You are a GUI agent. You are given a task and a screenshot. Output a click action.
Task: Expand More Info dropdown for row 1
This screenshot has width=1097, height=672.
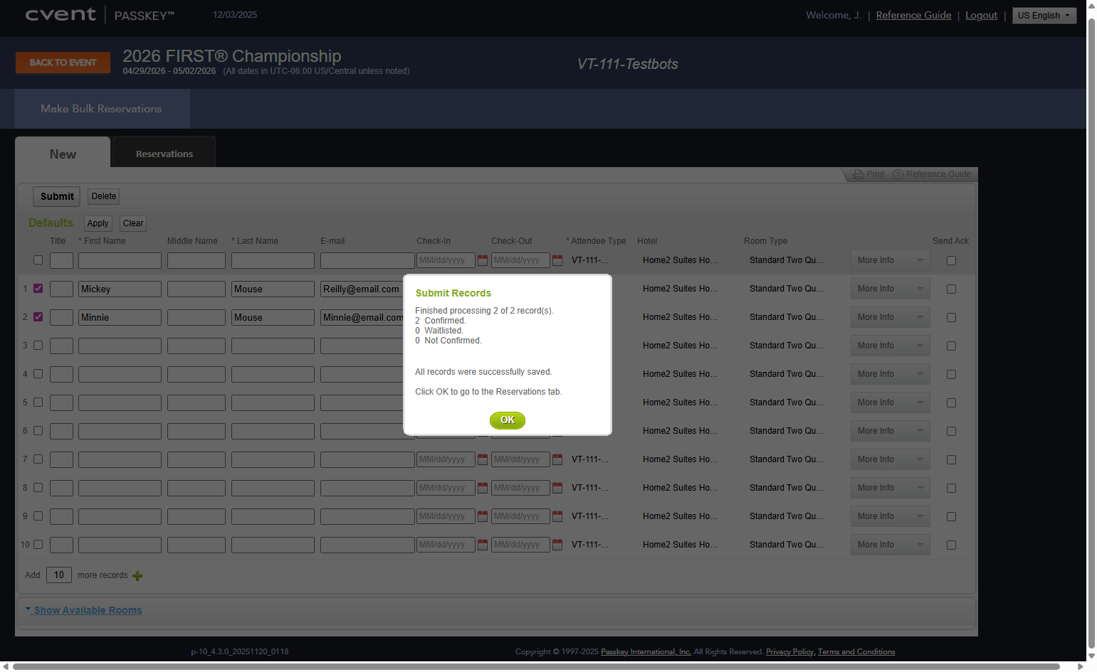pos(891,289)
